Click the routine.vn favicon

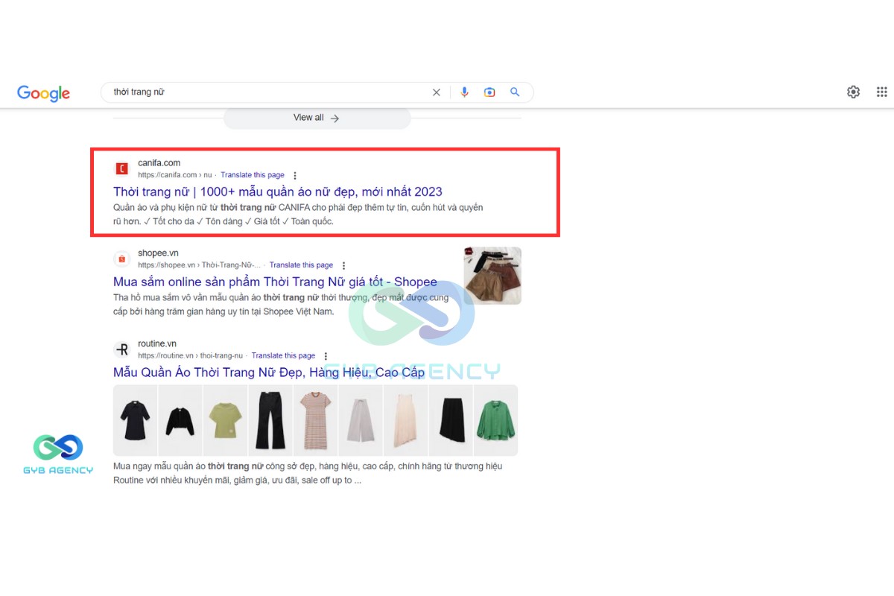122,349
